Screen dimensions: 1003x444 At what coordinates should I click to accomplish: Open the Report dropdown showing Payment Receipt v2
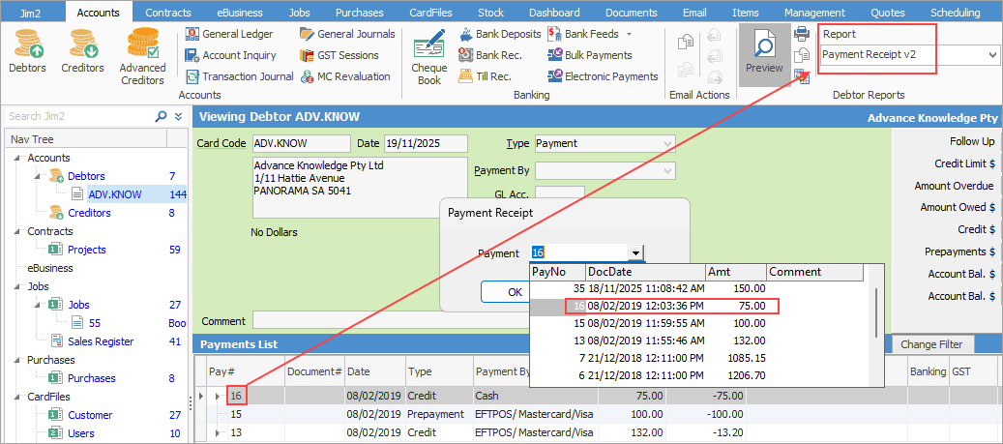(x=992, y=55)
